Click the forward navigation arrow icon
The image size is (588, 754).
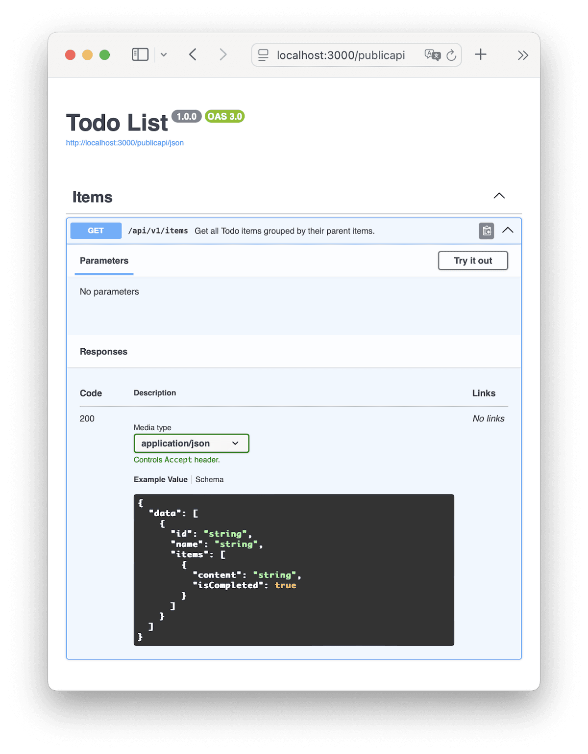[223, 54]
